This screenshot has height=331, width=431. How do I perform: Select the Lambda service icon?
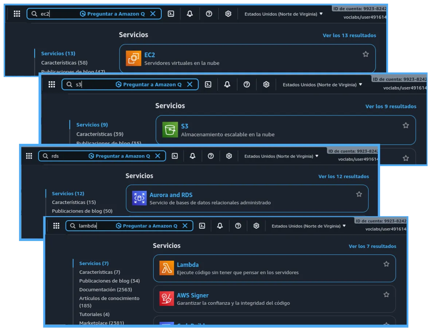[166, 268]
